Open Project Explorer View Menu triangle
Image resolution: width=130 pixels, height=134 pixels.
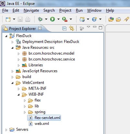[89, 27]
